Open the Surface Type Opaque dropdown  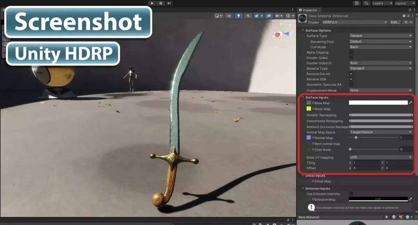[x=381, y=36]
